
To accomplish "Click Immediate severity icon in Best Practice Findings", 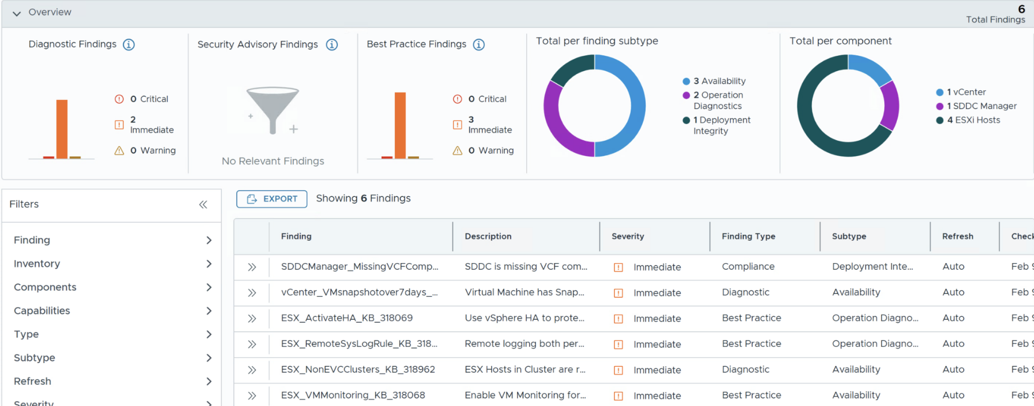I will tap(457, 125).
